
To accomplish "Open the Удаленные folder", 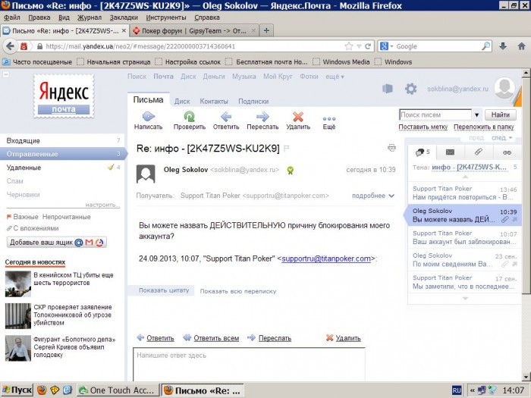I will point(63,168).
